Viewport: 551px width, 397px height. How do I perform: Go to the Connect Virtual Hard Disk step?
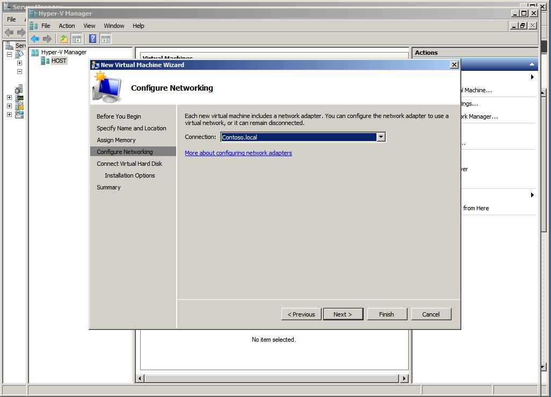[129, 164]
